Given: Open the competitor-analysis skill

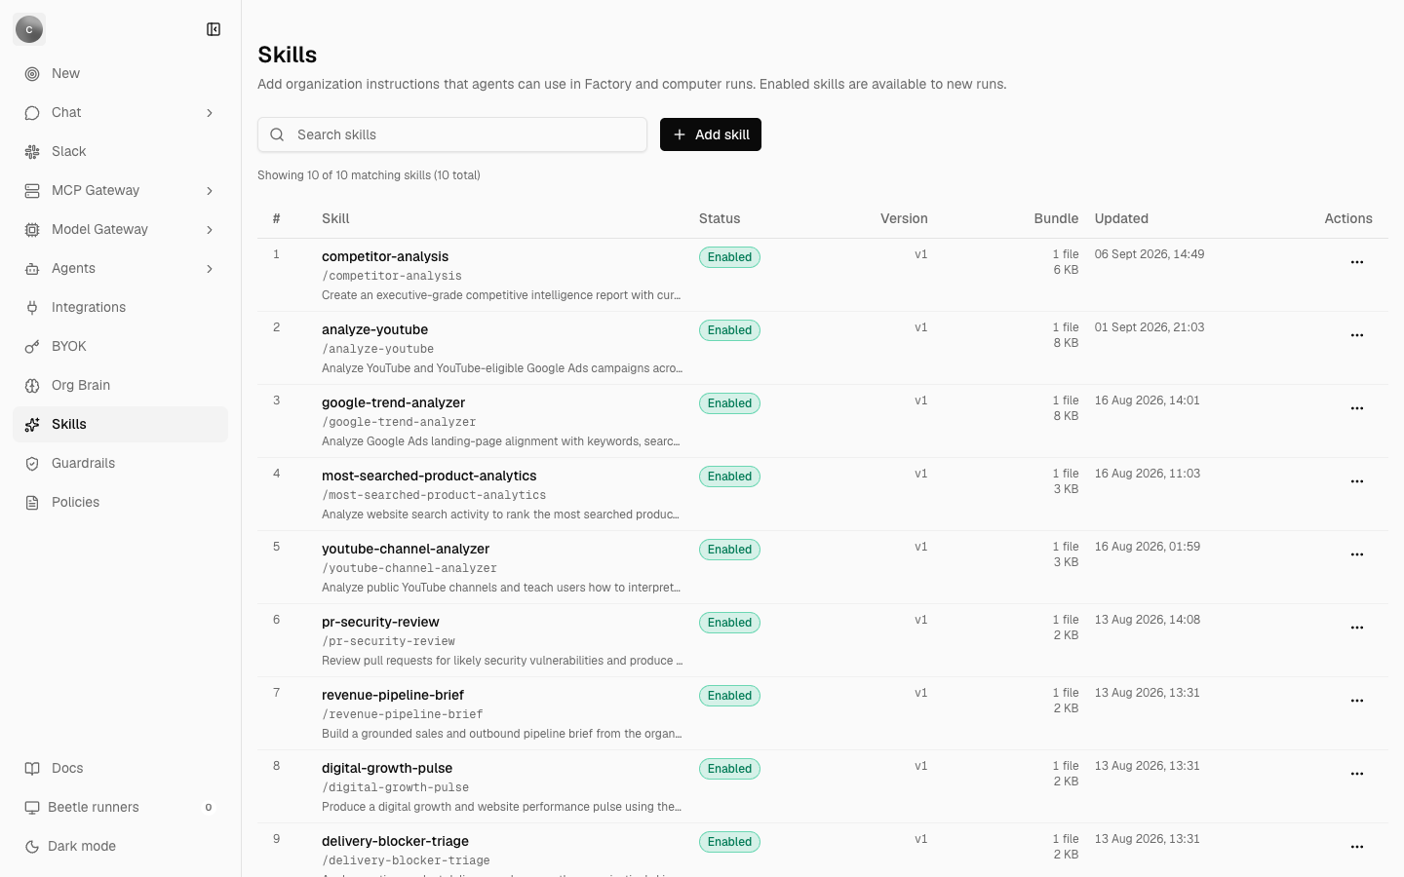Looking at the screenshot, I should [x=385, y=256].
